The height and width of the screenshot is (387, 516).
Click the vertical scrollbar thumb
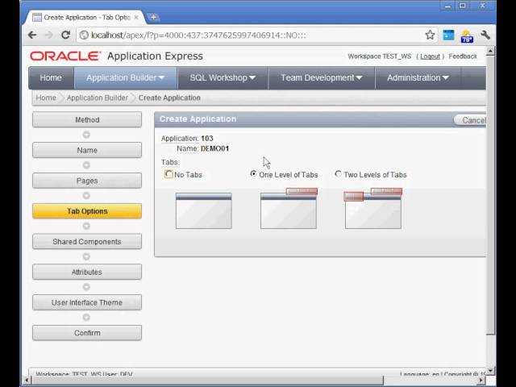[490, 196]
